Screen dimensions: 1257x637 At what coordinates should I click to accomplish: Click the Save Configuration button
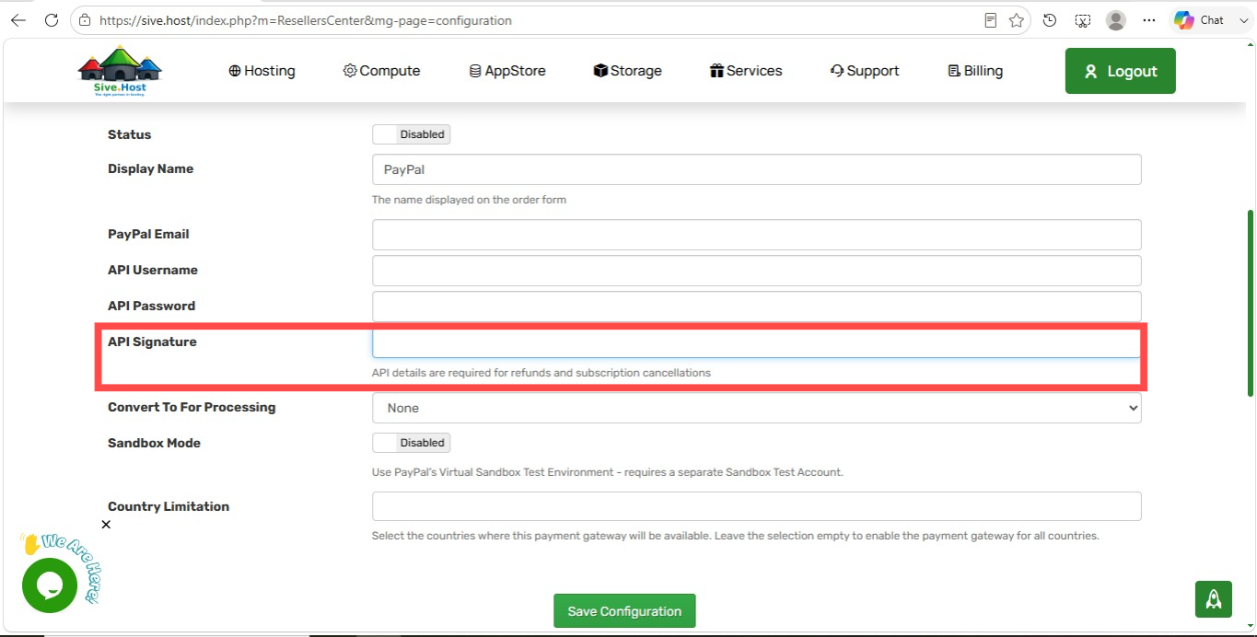pos(624,611)
